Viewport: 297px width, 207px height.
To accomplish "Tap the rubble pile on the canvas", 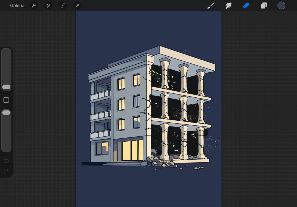I will (x=159, y=162).
